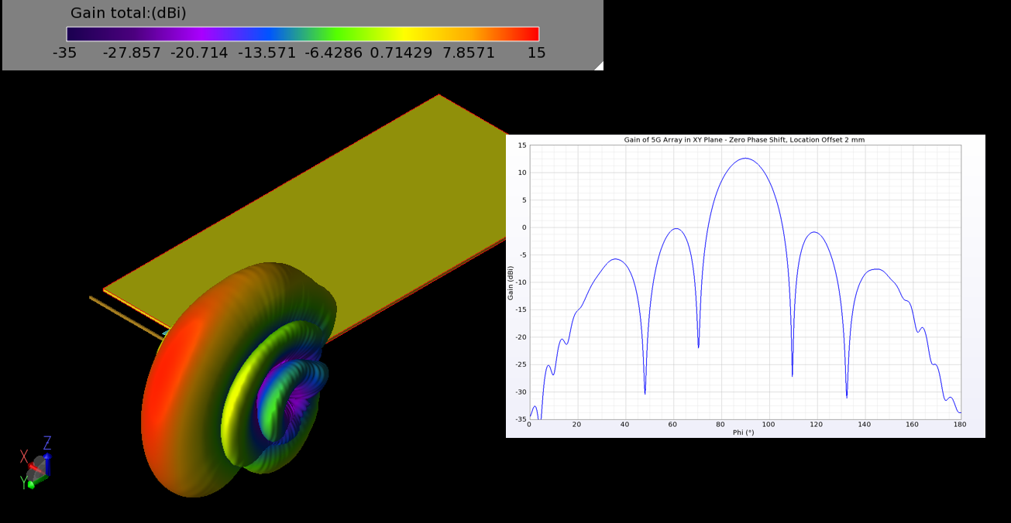Click the 100 tick on the Phi axis
This screenshot has height=523, width=1011.
pos(768,425)
